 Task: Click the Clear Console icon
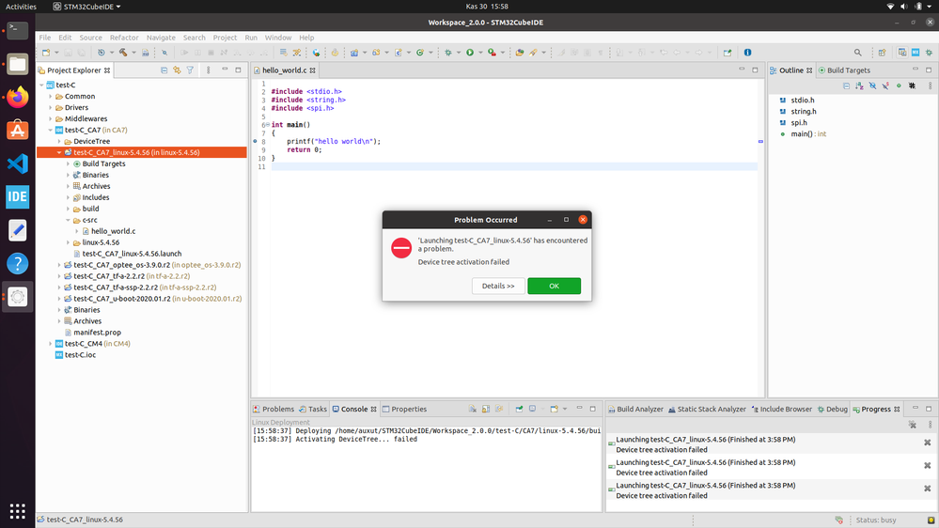click(x=473, y=409)
